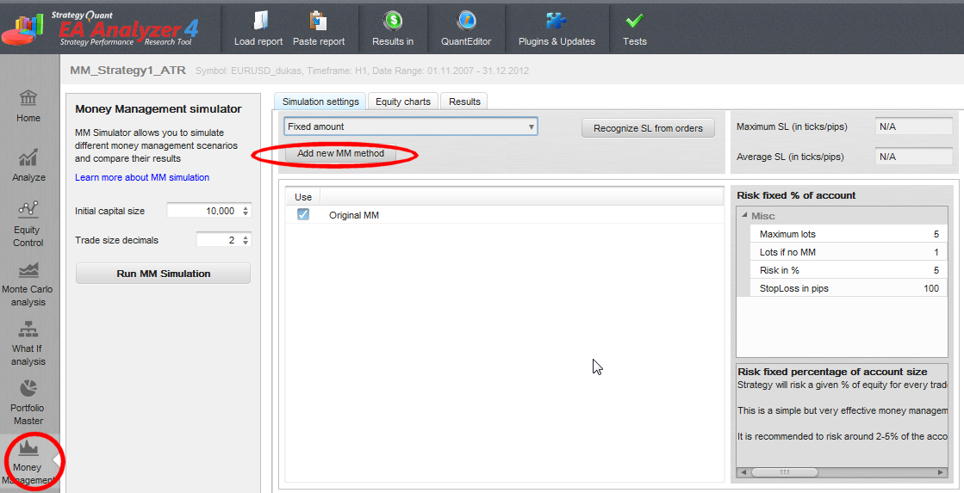Screen dimensions: 964x493
Task: Click the MM_Strategy1_ATR strategy title
Action: point(127,71)
